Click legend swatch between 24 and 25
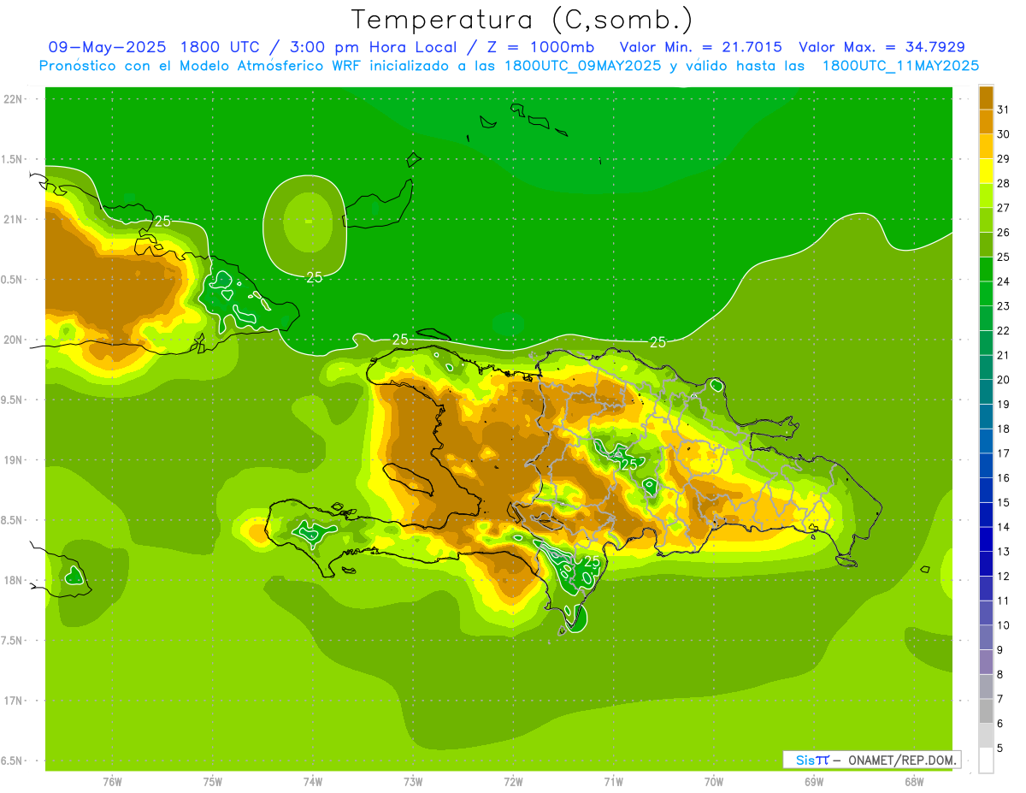 click(x=986, y=269)
